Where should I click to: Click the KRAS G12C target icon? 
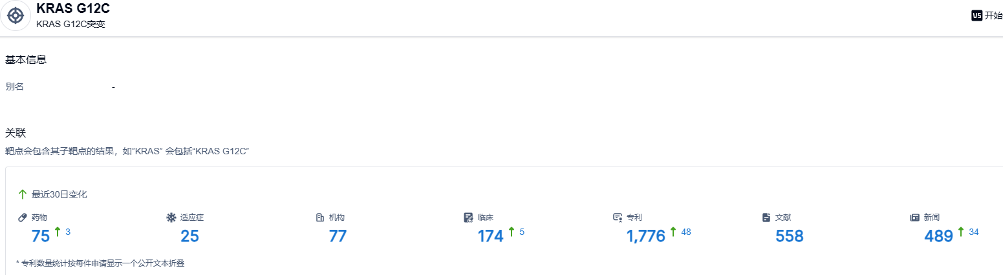16,15
